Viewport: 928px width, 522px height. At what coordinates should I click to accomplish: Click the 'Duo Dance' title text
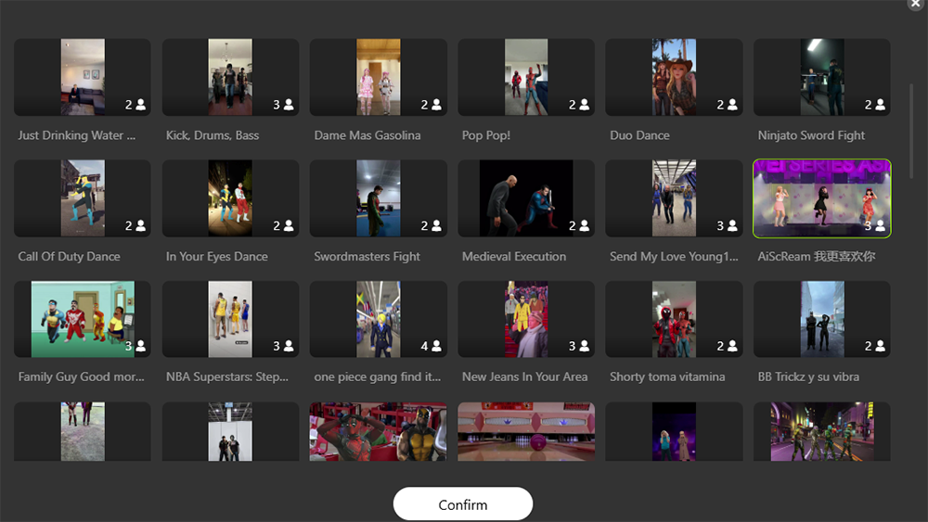[x=639, y=135]
